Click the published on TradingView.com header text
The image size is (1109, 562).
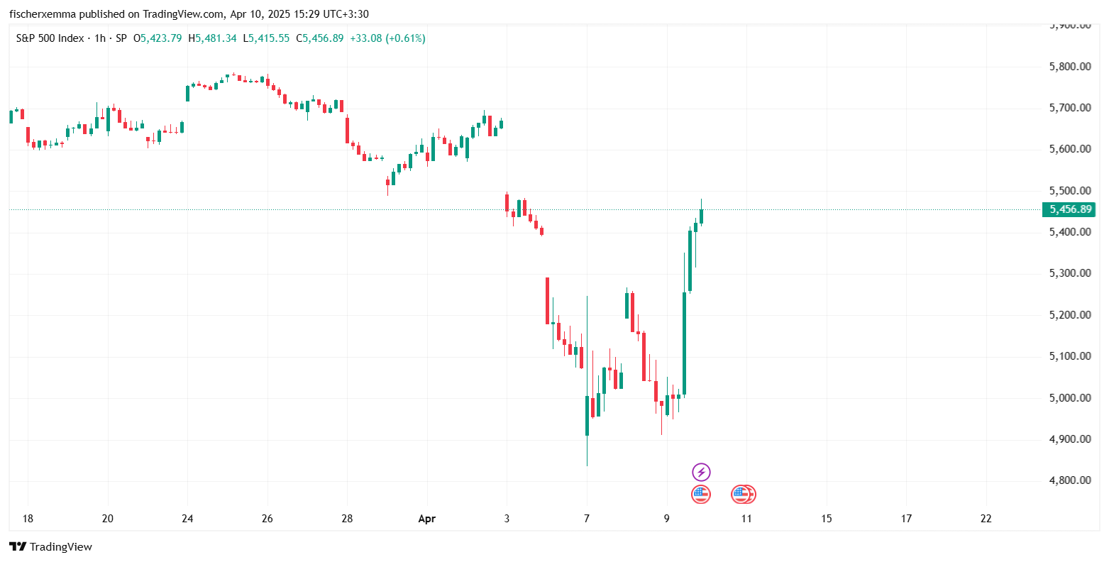tap(146, 14)
